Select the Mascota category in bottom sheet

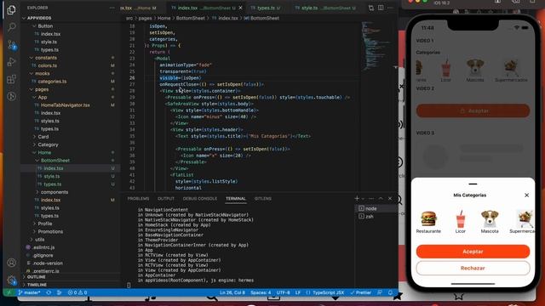(490, 222)
